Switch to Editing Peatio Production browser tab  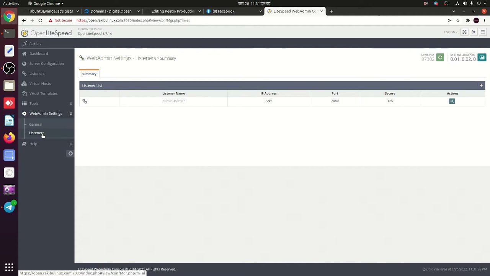pyautogui.click(x=173, y=11)
